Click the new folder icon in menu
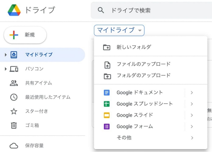Viewport: 212px width, 152px height. [x=107, y=47]
